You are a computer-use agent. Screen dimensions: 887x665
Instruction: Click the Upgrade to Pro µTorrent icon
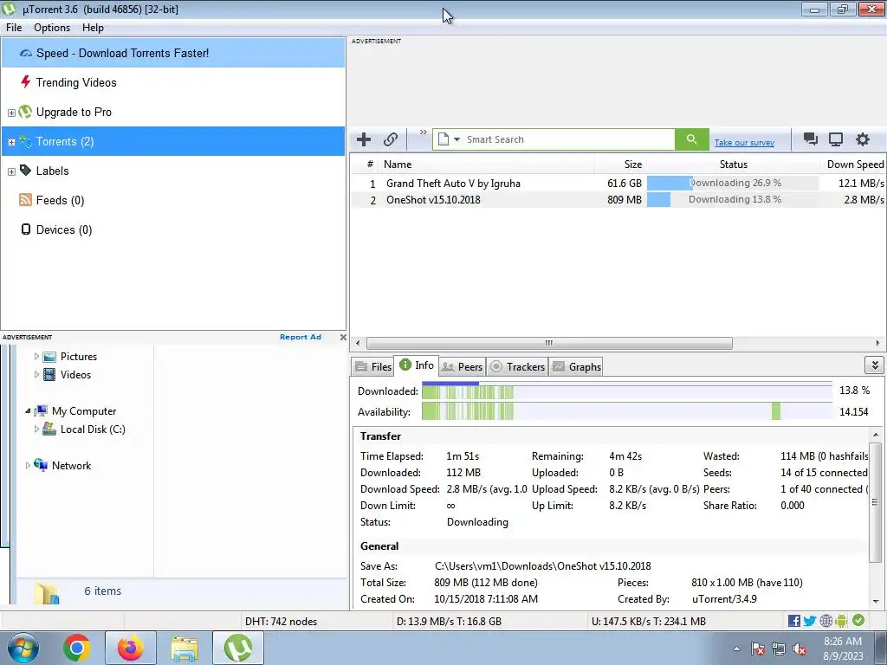pyautogui.click(x=25, y=112)
